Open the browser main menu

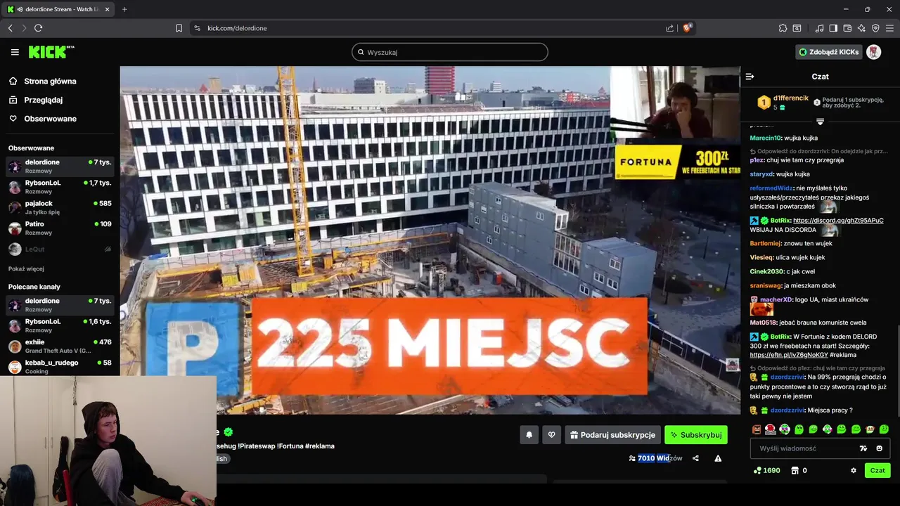[889, 28]
